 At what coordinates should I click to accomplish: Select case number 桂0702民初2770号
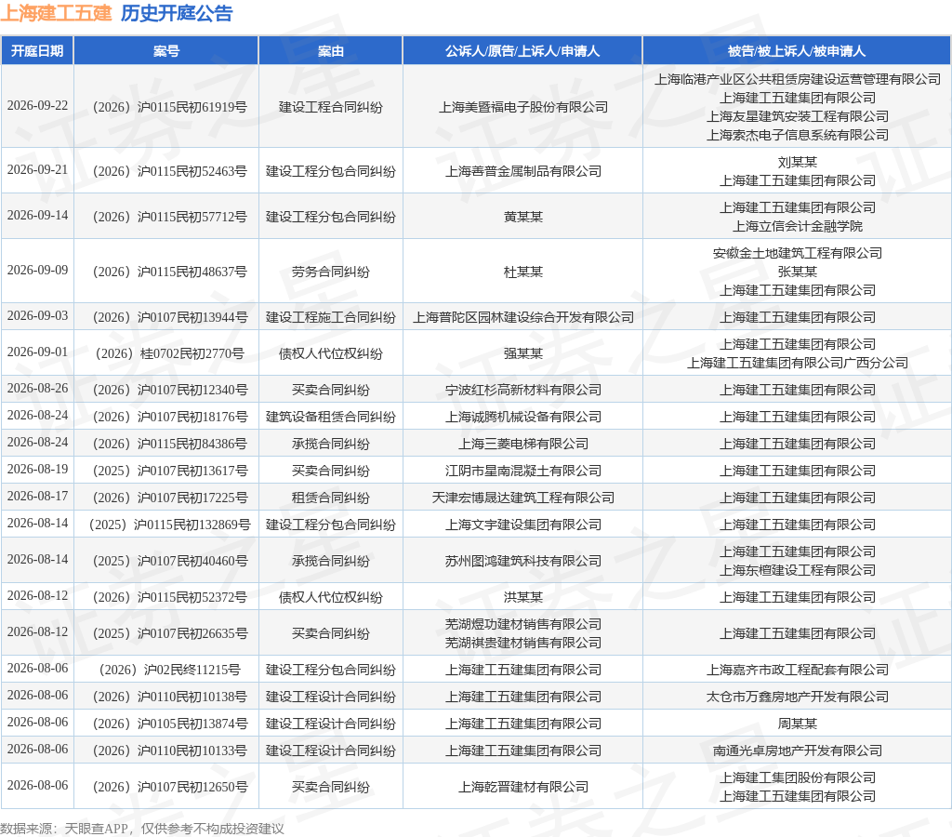tap(169, 353)
